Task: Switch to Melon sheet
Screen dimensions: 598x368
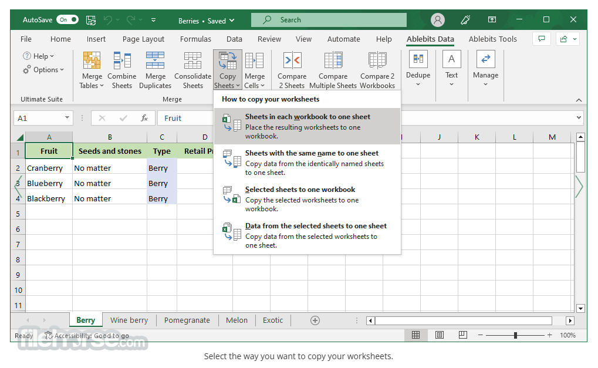Action: coord(237,320)
